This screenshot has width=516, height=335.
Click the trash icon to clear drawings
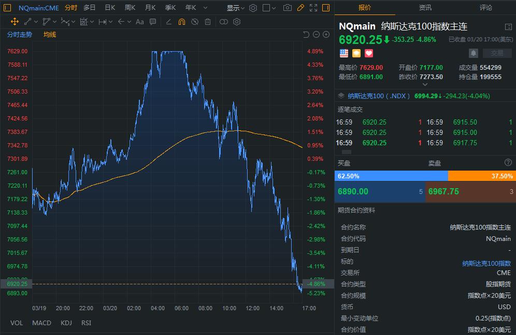pyautogui.click(x=207, y=22)
